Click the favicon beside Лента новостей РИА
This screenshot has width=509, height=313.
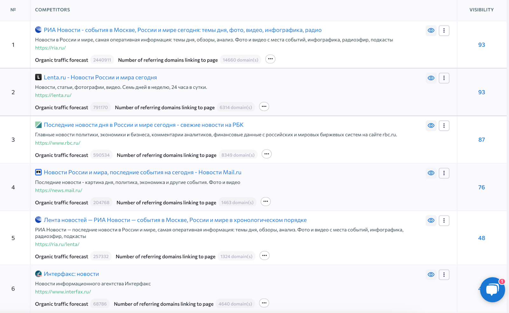click(x=38, y=220)
